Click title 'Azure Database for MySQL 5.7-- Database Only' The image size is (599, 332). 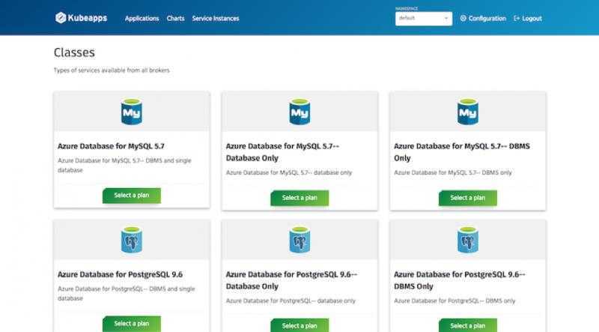coord(282,152)
